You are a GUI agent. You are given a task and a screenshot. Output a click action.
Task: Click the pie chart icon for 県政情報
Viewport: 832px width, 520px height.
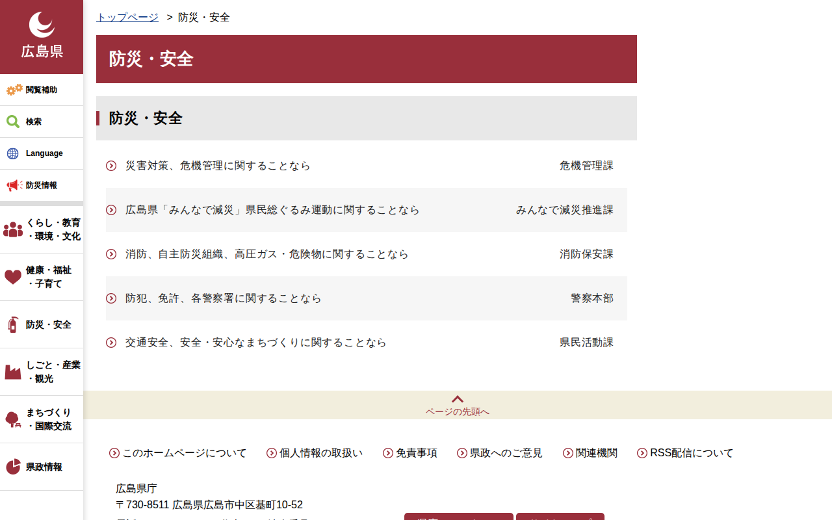13,467
